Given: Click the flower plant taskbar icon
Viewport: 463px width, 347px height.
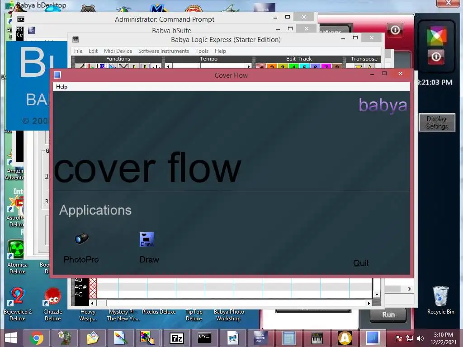Looking at the screenshot, I should pos(65,338).
